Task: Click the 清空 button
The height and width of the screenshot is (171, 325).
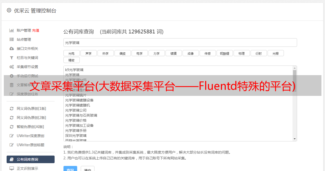Action: point(88,169)
